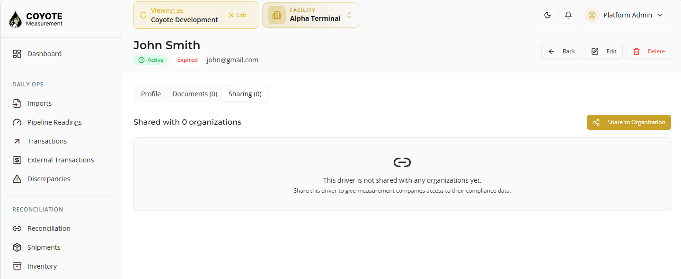Click the External Transactions dollar icon
The height and width of the screenshot is (279, 681).
[17, 160]
